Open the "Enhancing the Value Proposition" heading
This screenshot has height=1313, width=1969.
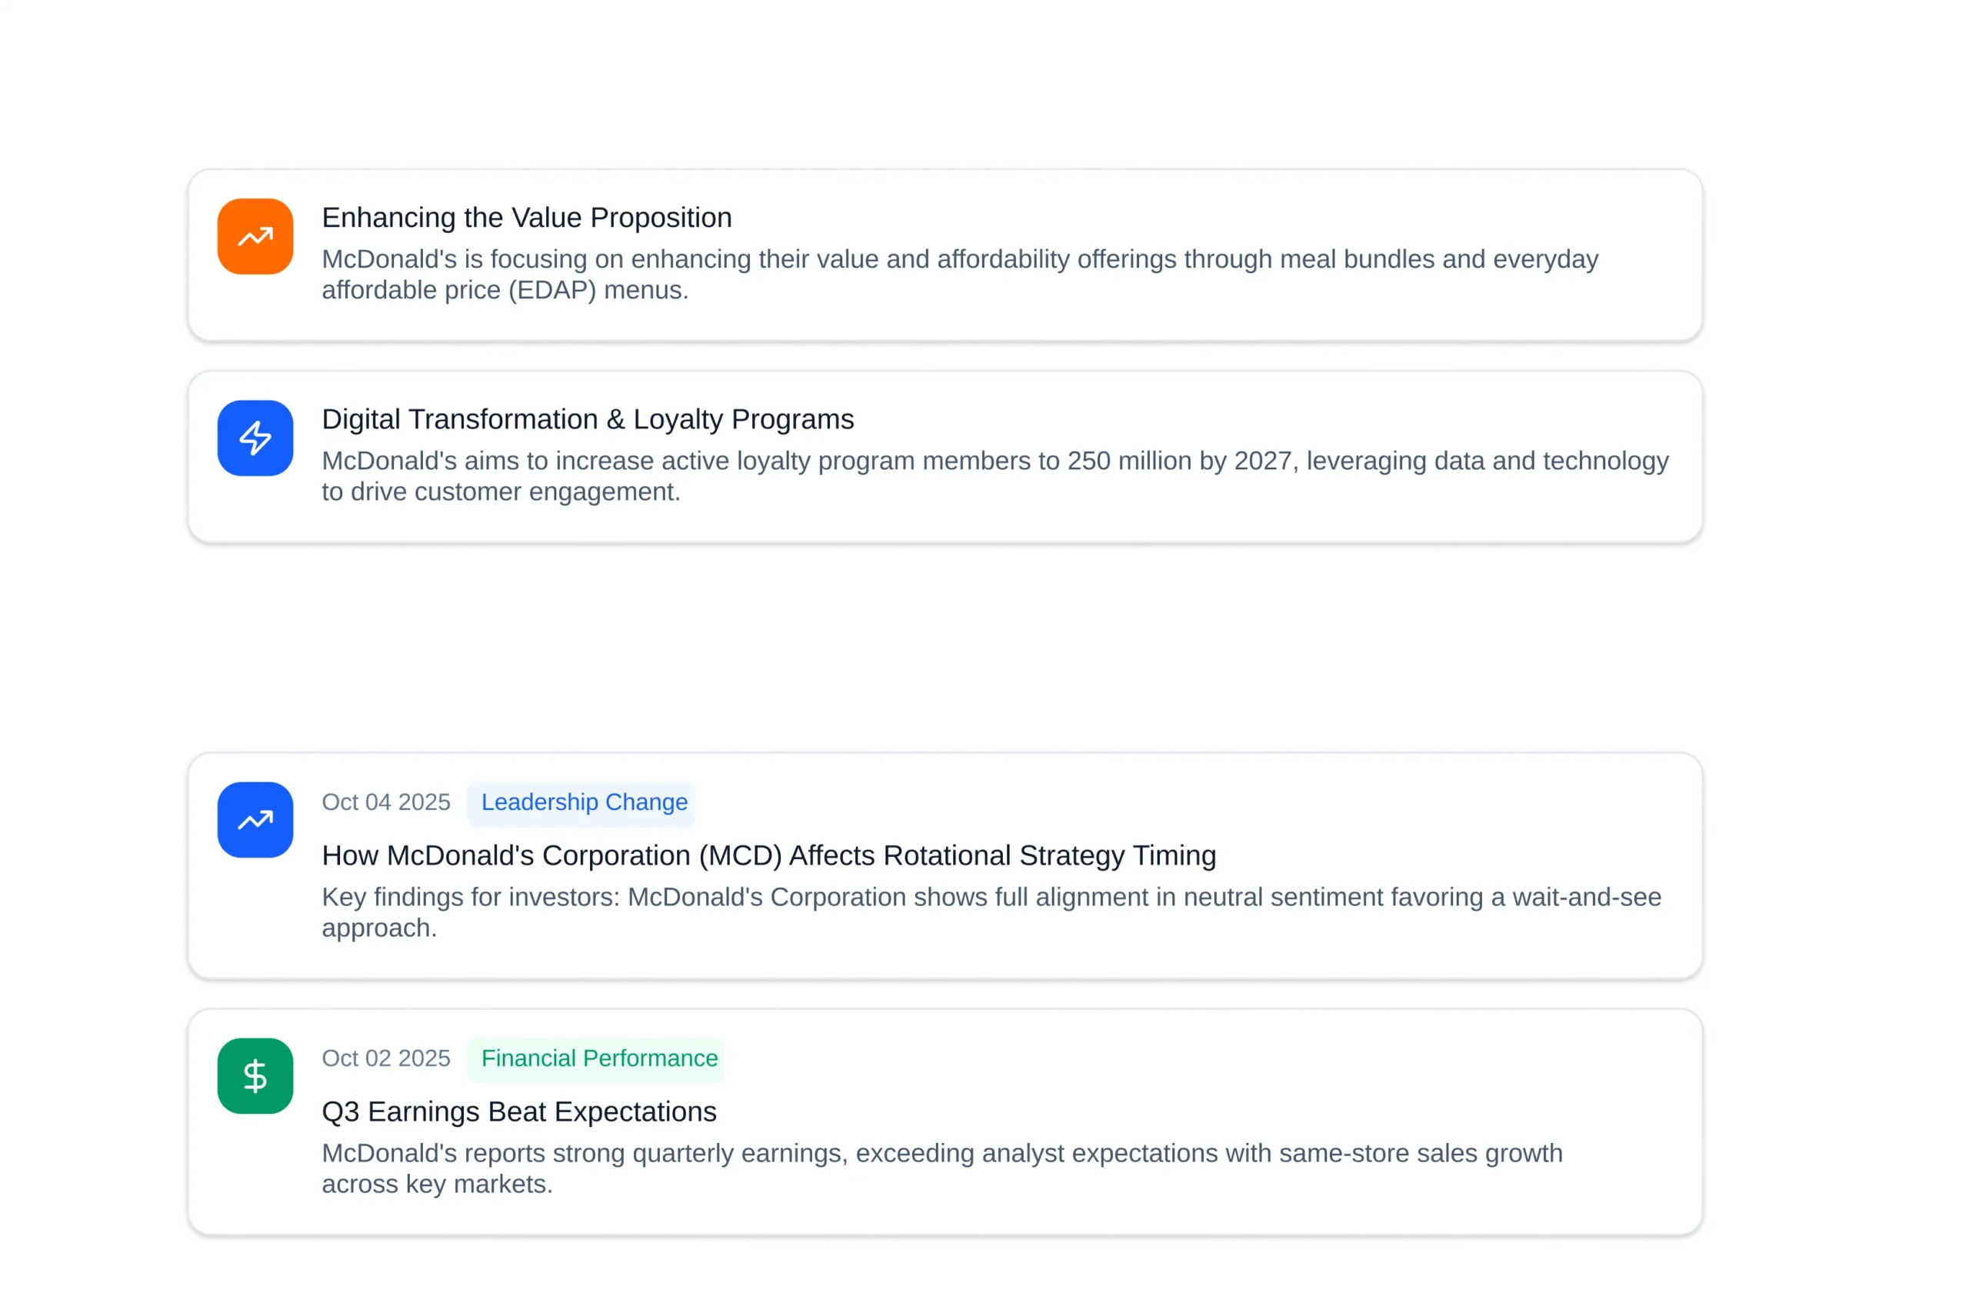click(527, 218)
